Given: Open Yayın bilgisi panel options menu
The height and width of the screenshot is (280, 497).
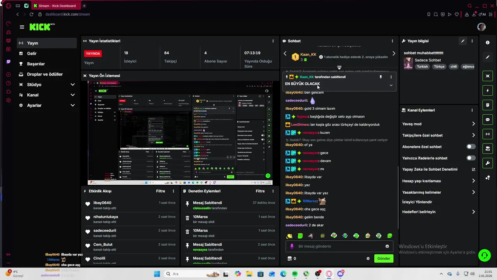Looking at the screenshot, I should point(472,41).
